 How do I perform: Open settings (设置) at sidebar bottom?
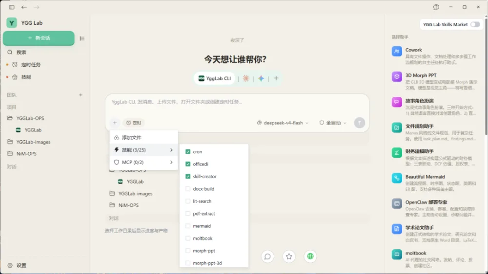pos(17,265)
